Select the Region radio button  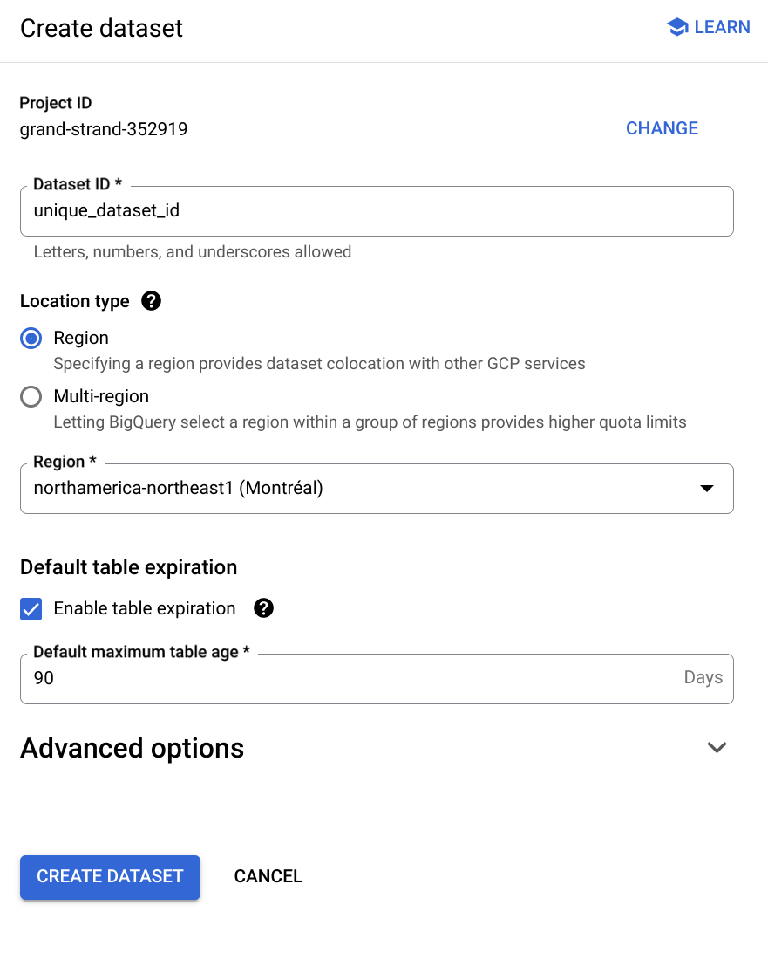click(x=31, y=339)
